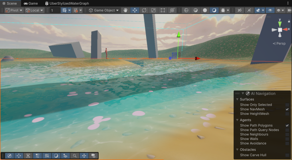292x160 pixels.
Task: Open the Pivot dropdown
Action: tap(14, 10)
